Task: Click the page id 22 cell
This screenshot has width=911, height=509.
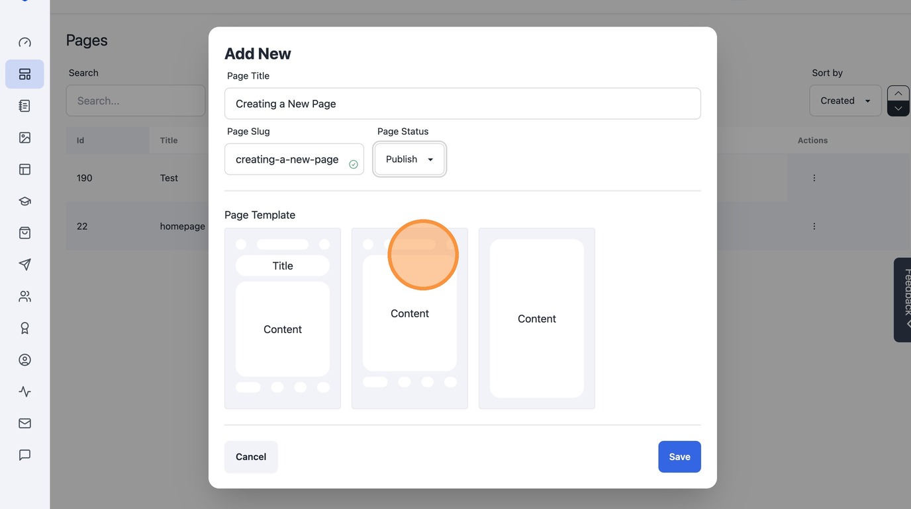Action: tap(82, 226)
